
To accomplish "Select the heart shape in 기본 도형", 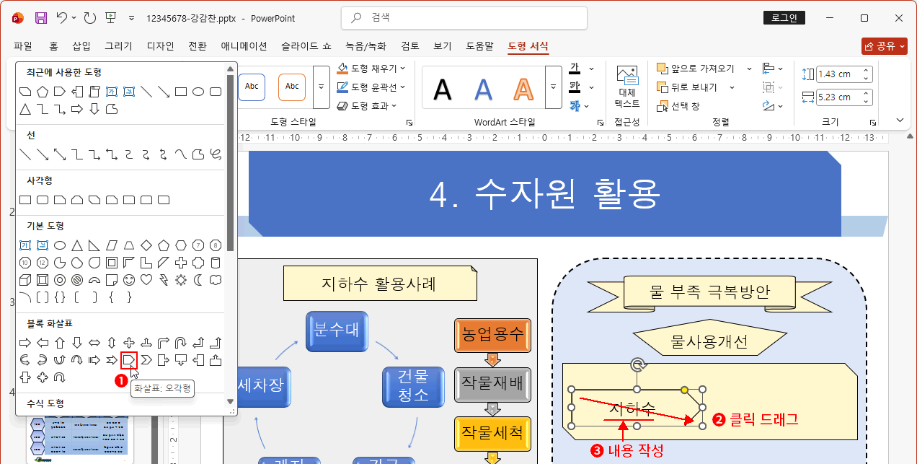I will click(146, 279).
